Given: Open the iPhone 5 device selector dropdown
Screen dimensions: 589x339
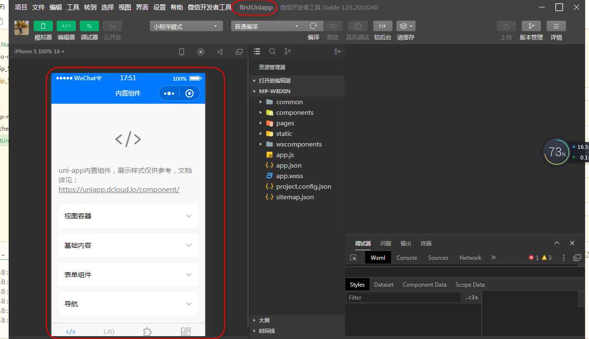Looking at the screenshot, I should (39, 51).
